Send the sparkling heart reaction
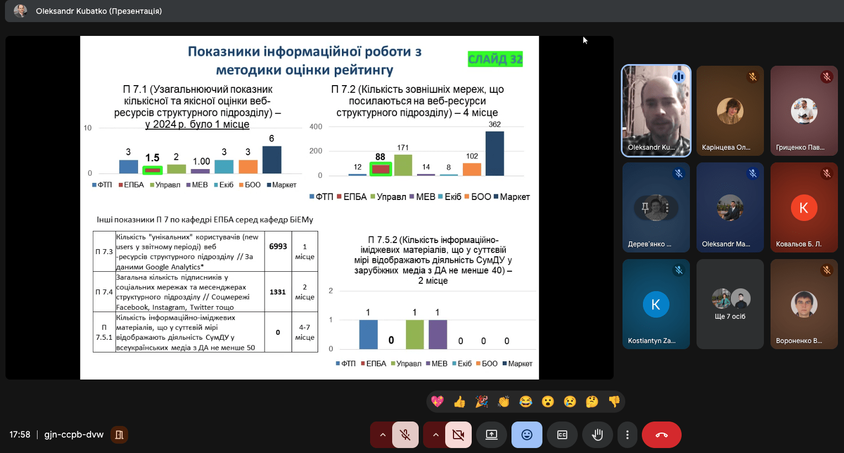Viewport: 844px width, 453px height. coord(437,402)
